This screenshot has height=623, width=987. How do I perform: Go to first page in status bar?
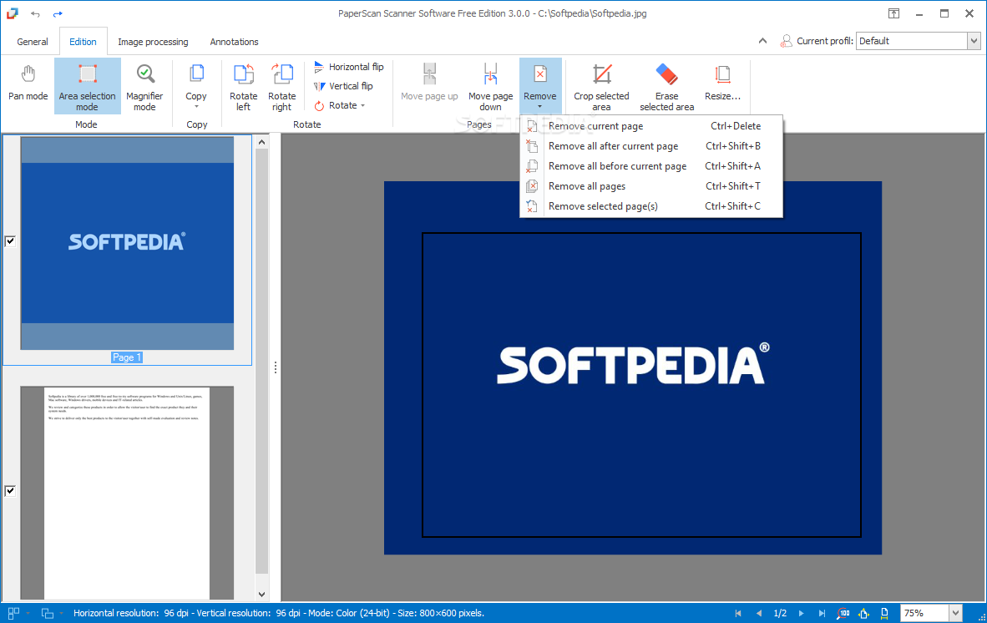pyautogui.click(x=737, y=613)
